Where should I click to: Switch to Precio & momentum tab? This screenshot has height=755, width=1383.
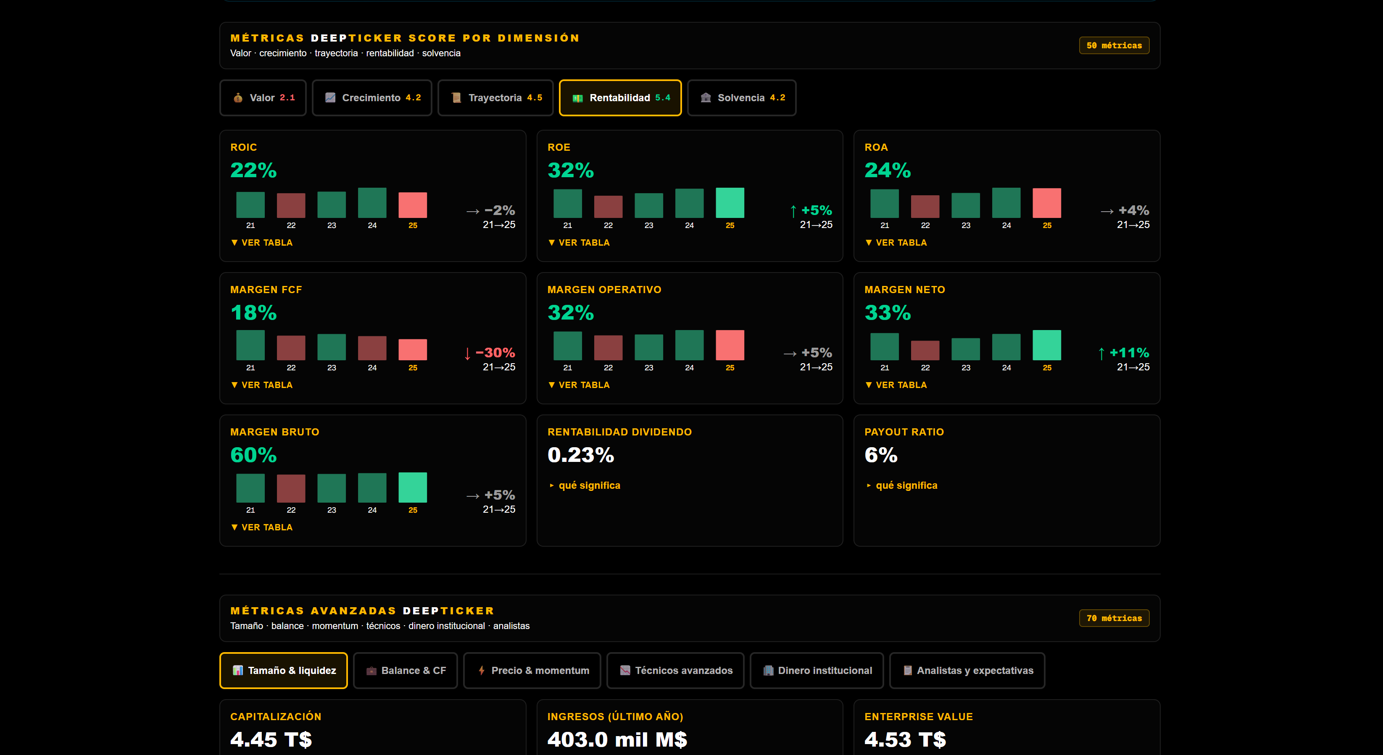click(532, 670)
